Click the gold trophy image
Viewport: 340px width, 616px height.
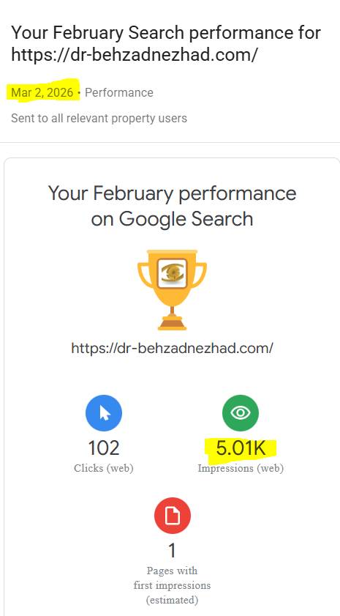[x=172, y=289]
